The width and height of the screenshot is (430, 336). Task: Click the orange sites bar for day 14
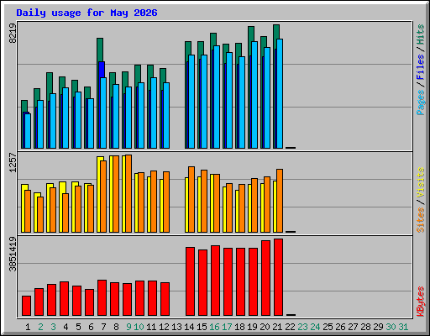pos(191,199)
